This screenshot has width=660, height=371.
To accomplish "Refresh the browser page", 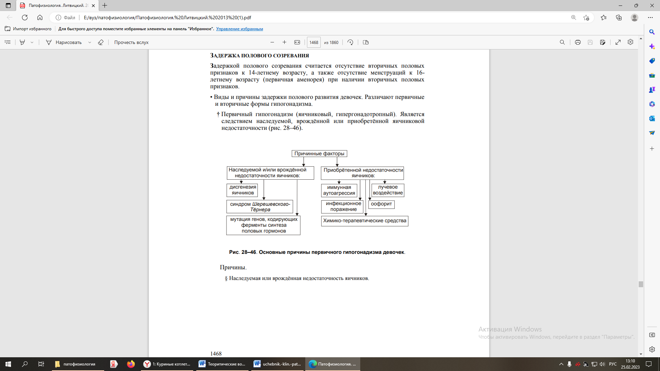I will [x=25, y=18].
